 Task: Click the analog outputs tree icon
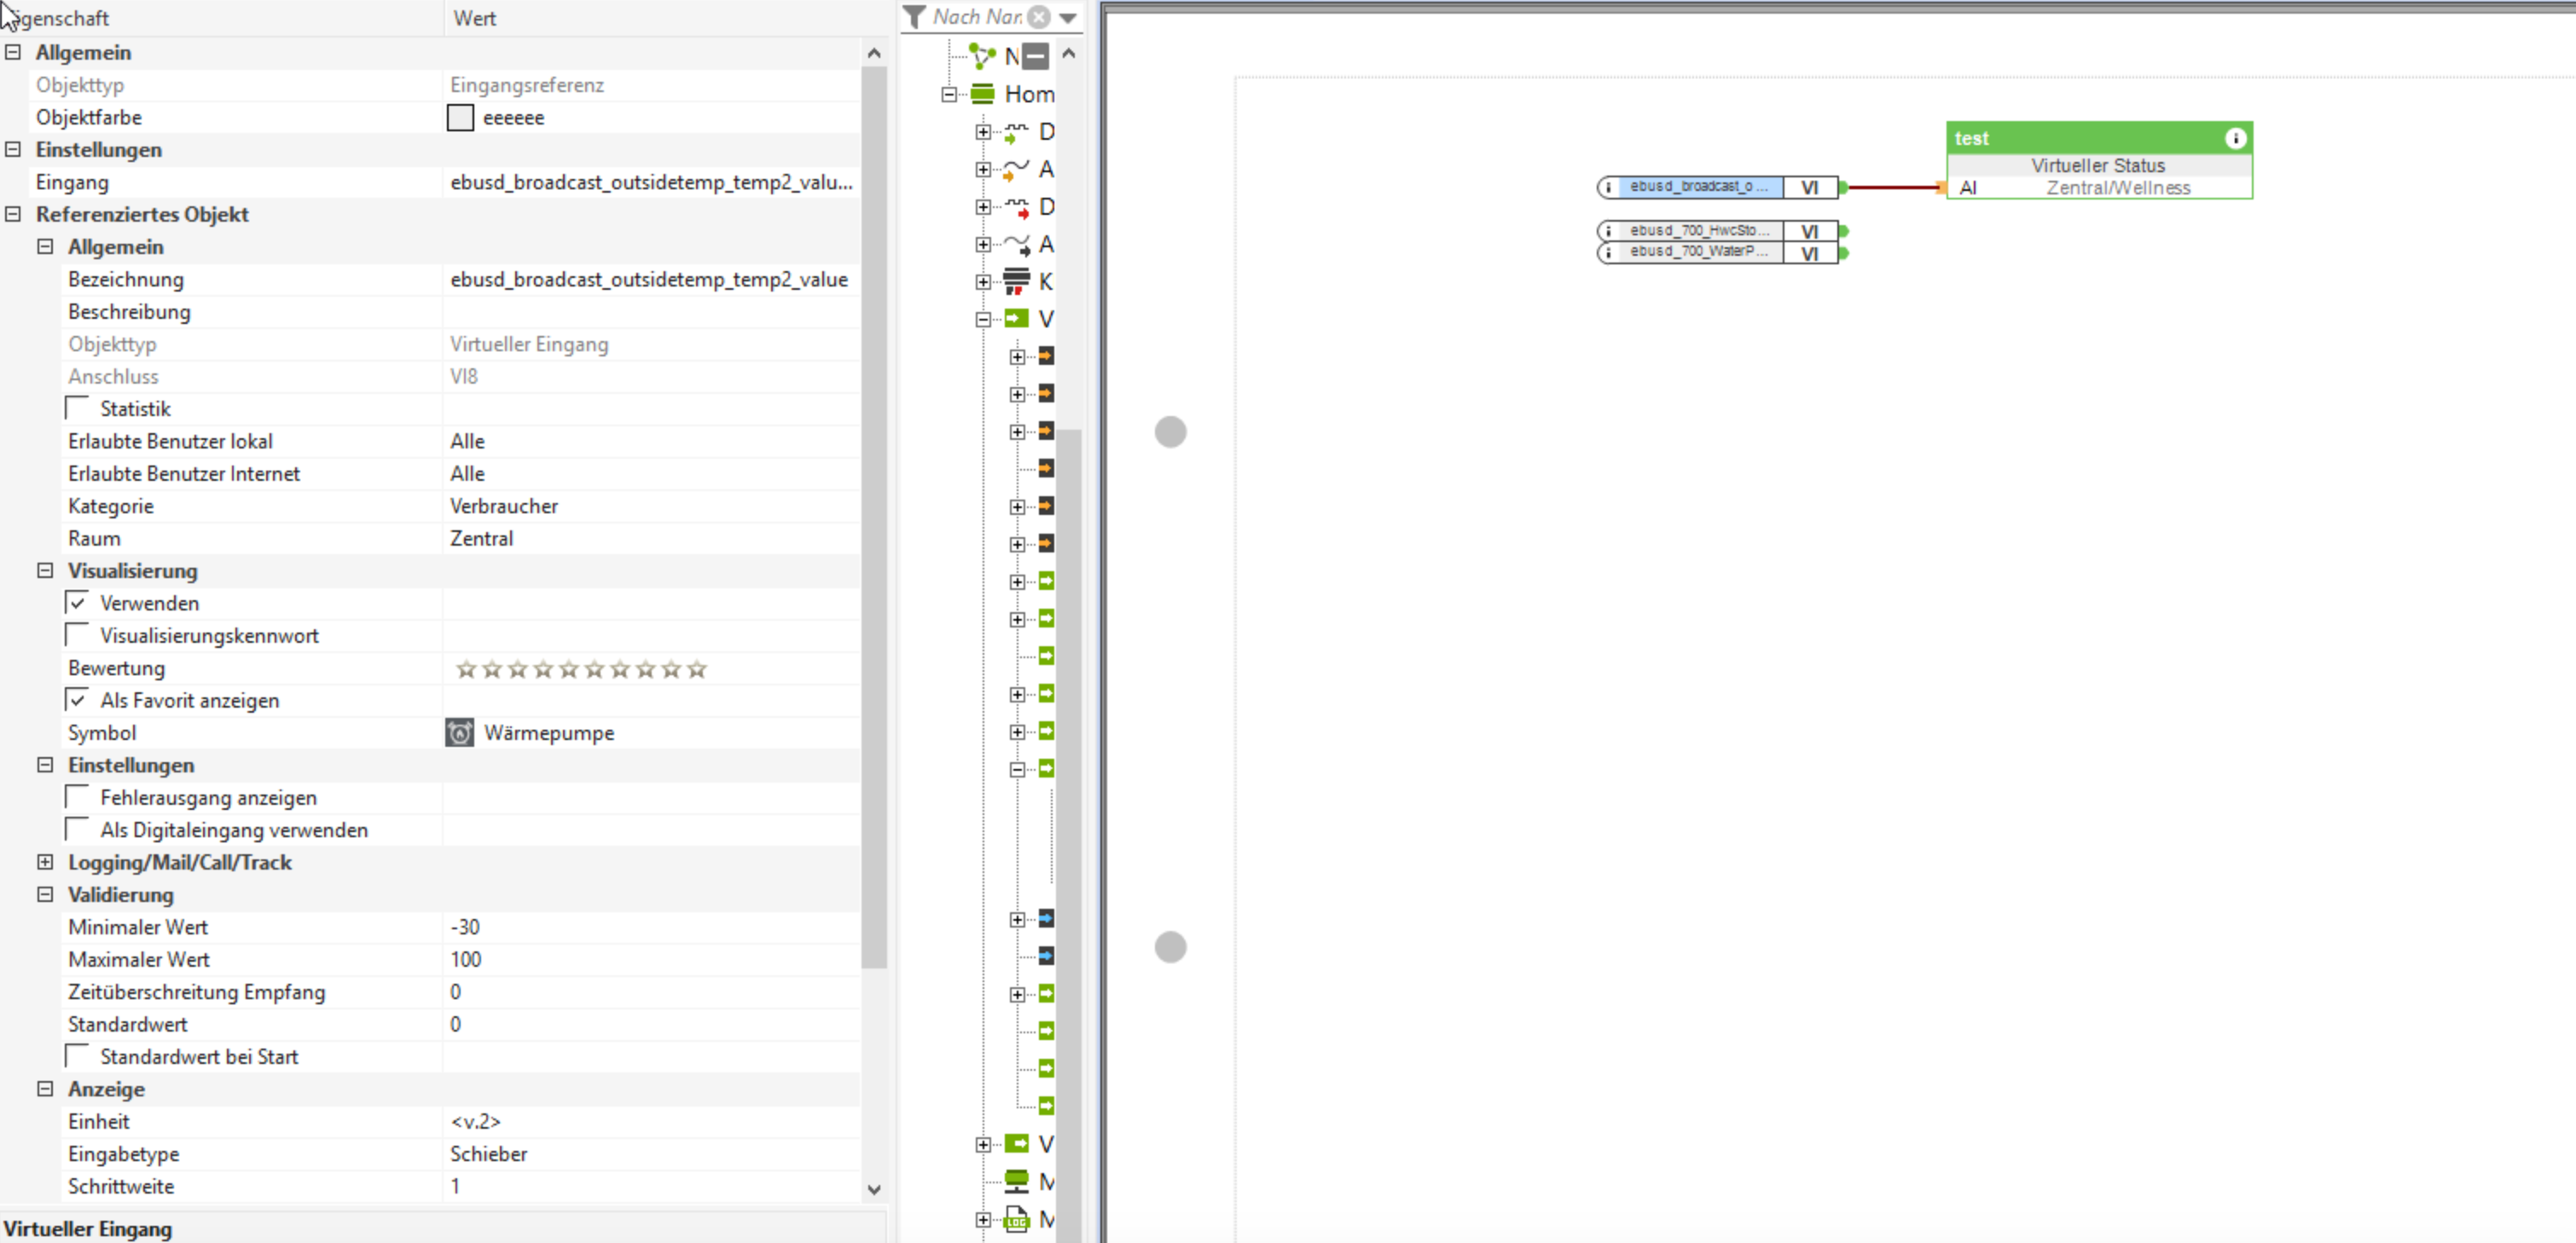click(x=1016, y=244)
